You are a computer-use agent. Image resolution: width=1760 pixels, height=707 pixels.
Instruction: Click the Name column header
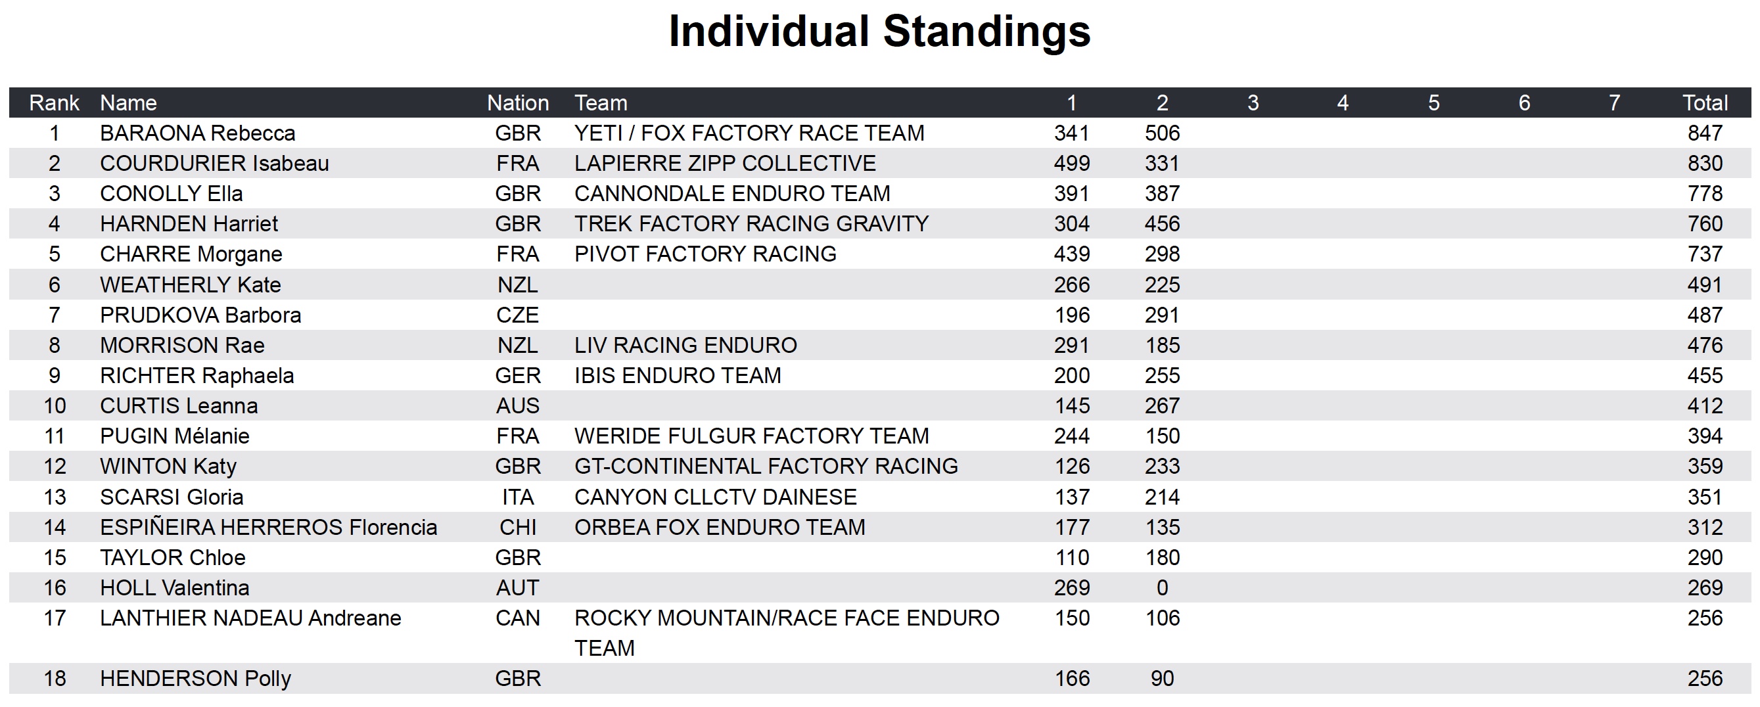pos(127,103)
